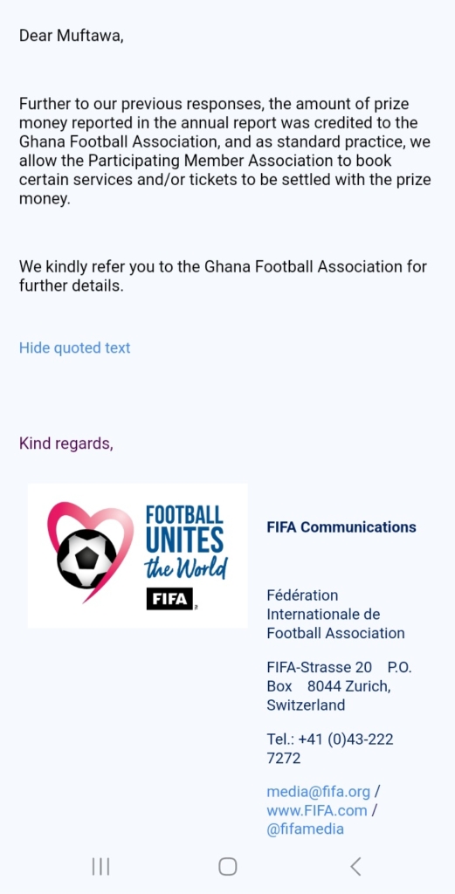Go back using the navigation arrow
Viewport: 455px width, 894px height.
355,867
